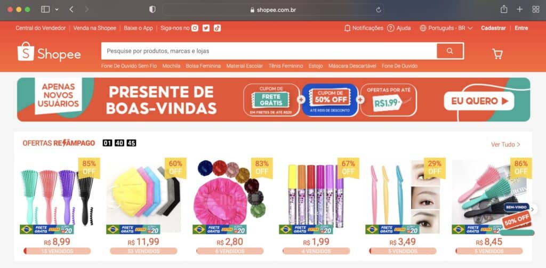Open Shopee's Twitter icon link

206,28
